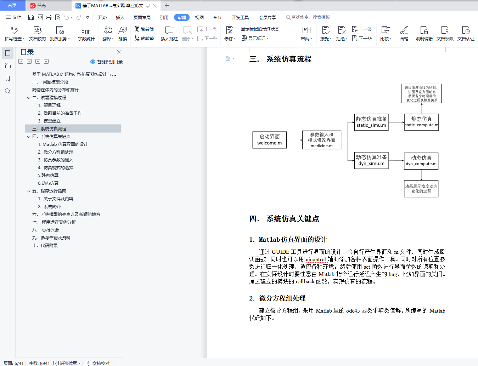Open chapter navigation icon in left sidebar
The height and width of the screenshot is (366, 478).
click(8, 66)
